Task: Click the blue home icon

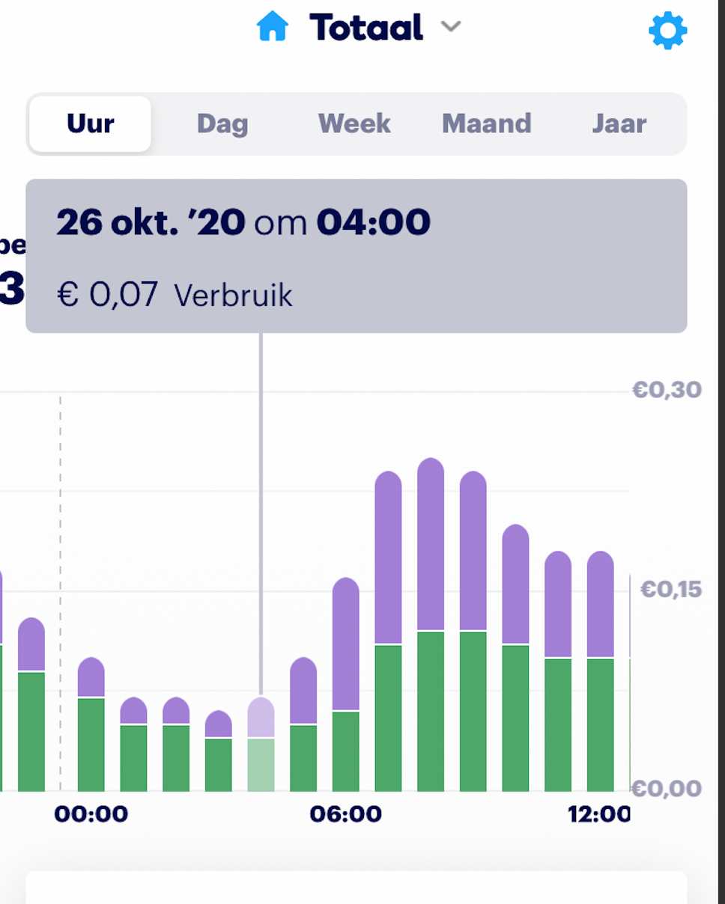Action: coord(273,28)
